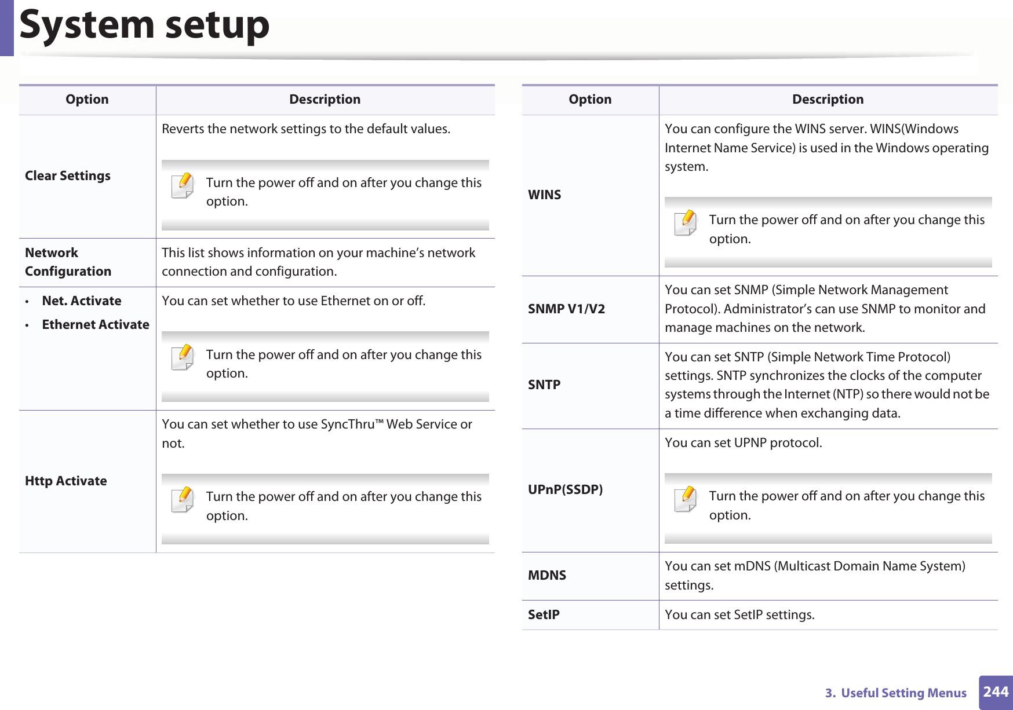Select the MDNS option label
The width and height of the screenshot is (1013, 710).
click(x=547, y=575)
